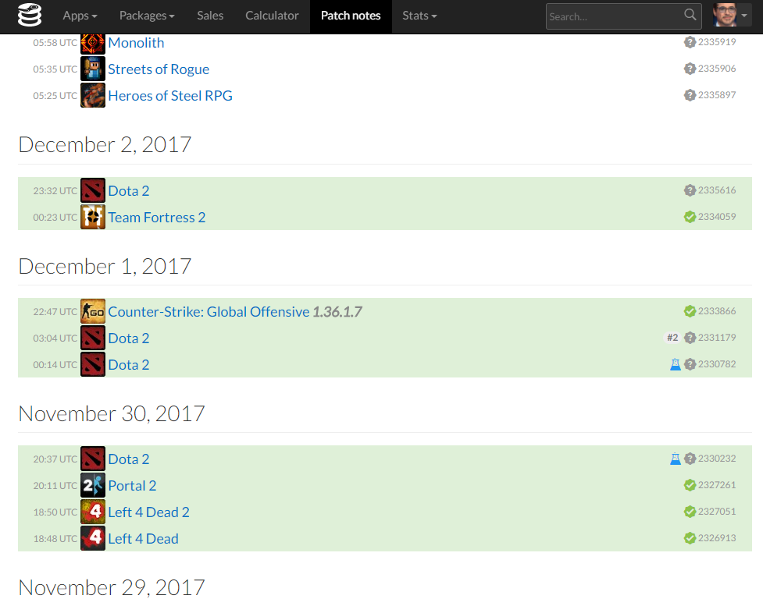The image size is (763, 606).
Task: Open the Dota 2 link at 03:04 UTC
Action: (129, 338)
